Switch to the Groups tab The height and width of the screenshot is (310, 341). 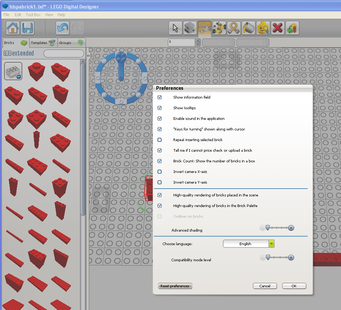tap(71, 43)
